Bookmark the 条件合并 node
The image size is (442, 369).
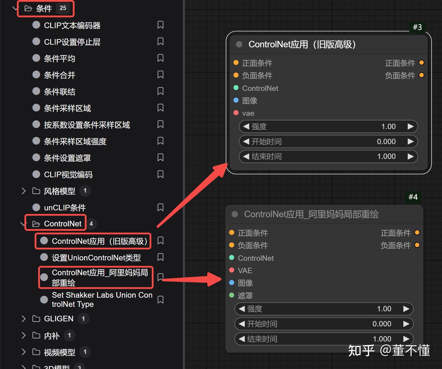point(160,75)
